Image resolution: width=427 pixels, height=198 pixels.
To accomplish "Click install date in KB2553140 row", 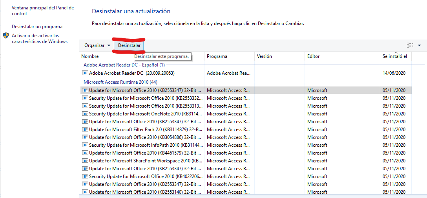I will (394, 192).
